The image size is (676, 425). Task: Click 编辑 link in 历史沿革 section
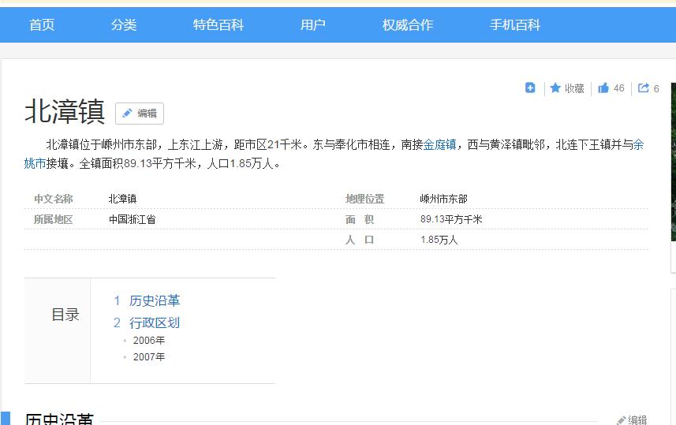click(x=637, y=419)
